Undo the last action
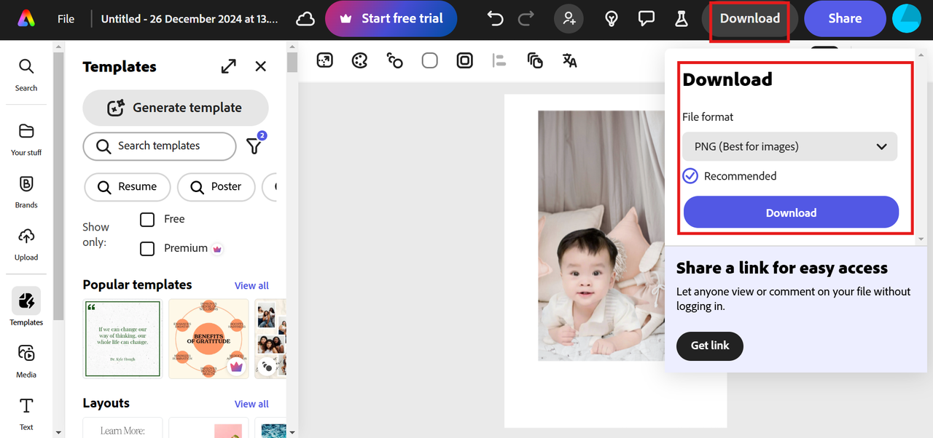Screen dimensions: 933x438 click(x=495, y=19)
